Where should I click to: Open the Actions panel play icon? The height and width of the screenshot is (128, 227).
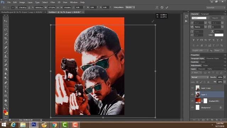pyautogui.click(x=186, y=21)
